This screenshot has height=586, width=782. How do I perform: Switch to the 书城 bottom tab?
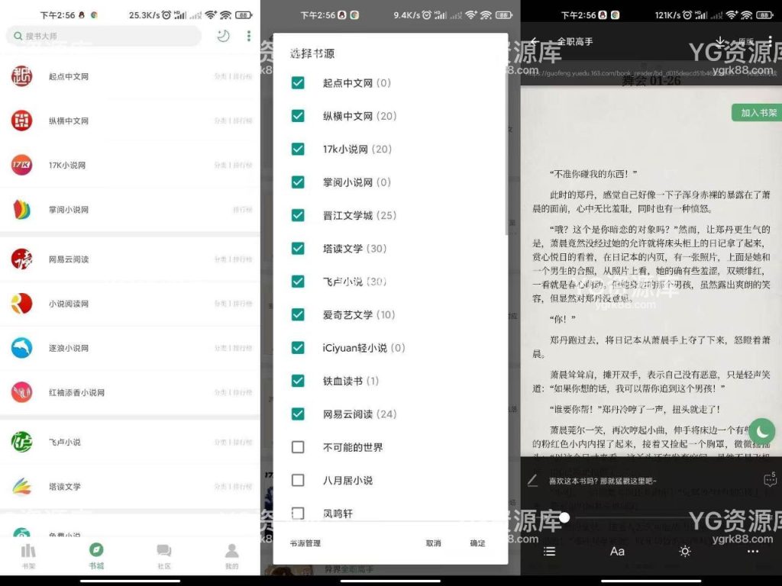[x=96, y=556]
